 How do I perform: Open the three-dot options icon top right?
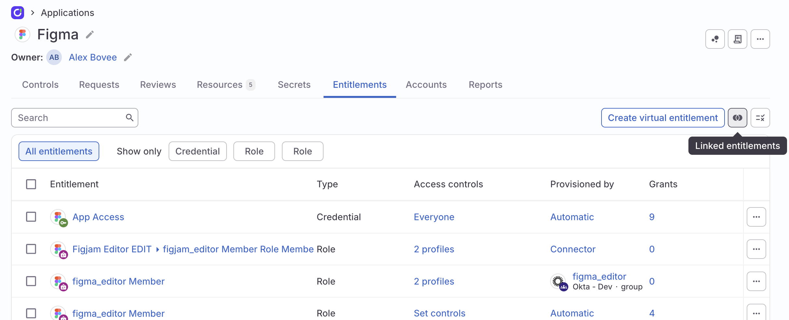pos(760,39)
